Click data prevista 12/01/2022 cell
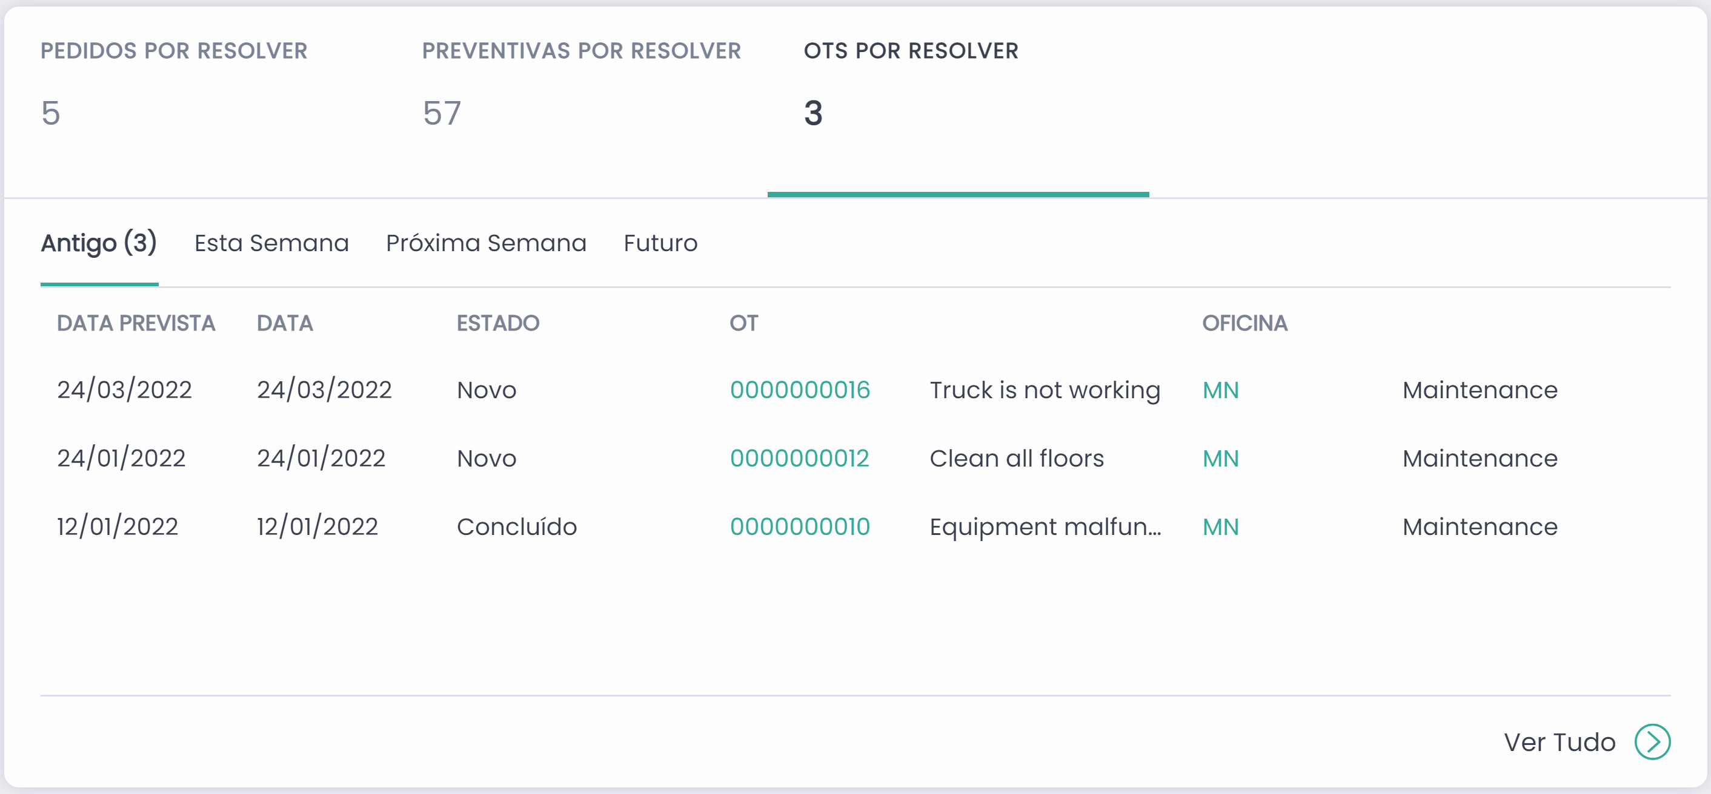Viewport: 1711px width, 794px height. click(117, 526)
